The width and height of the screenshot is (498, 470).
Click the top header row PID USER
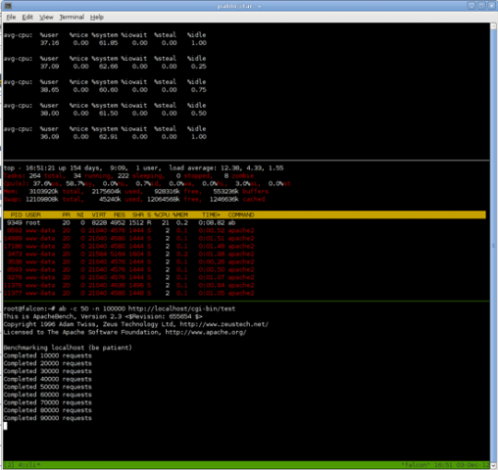(x=245, y=214)
